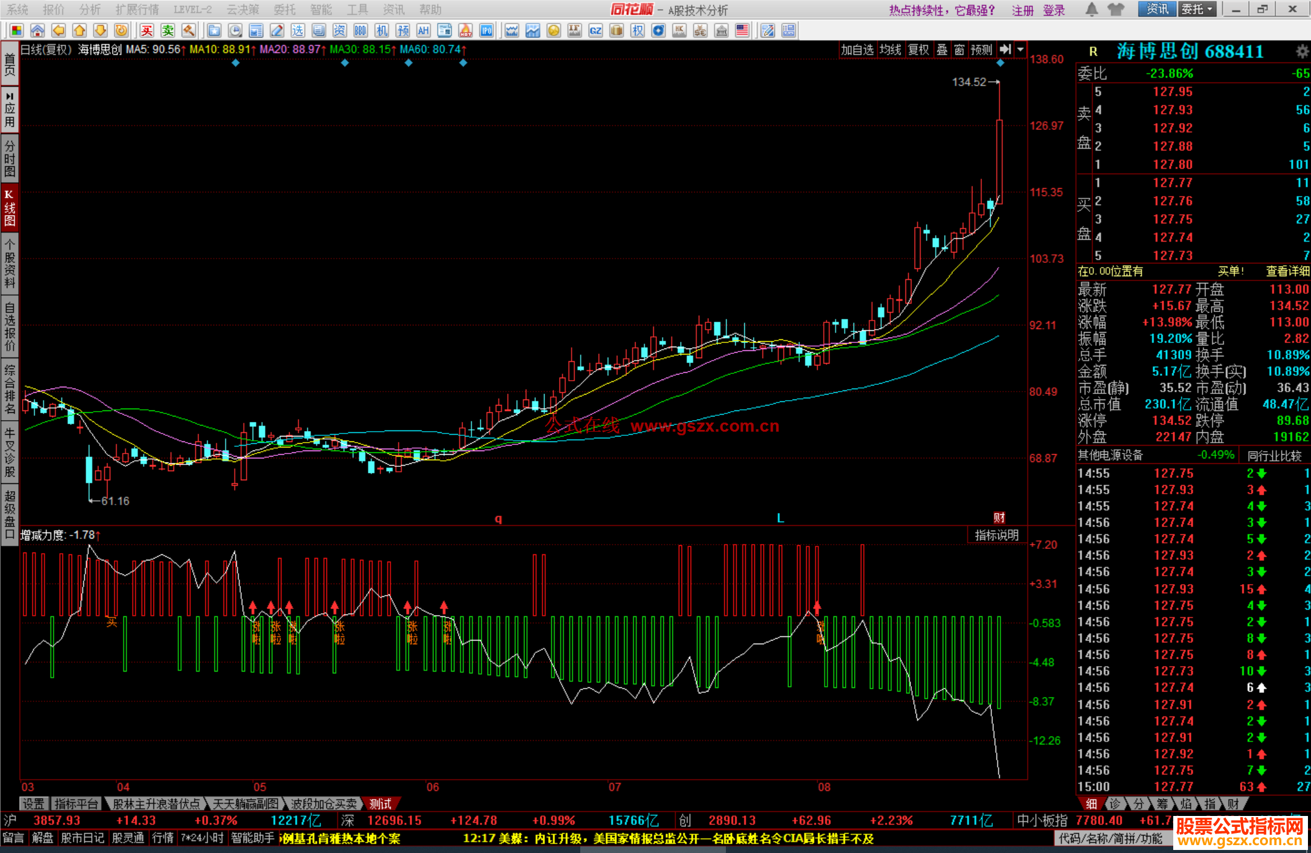Click the 指标说明 button
Screen dimensions: 1311x853
click(997, 535)
